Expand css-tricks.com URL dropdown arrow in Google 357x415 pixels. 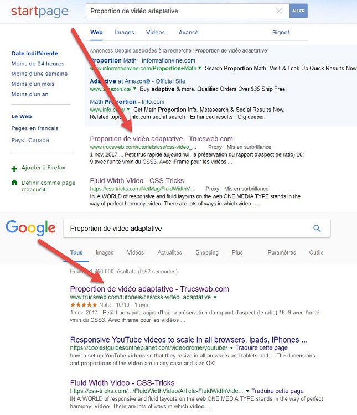pyautogui.click(x=247, y=391)
